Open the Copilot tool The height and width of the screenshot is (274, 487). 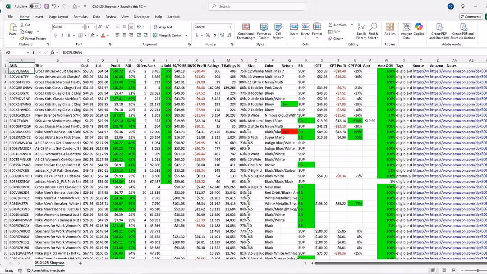coord(419,30)
